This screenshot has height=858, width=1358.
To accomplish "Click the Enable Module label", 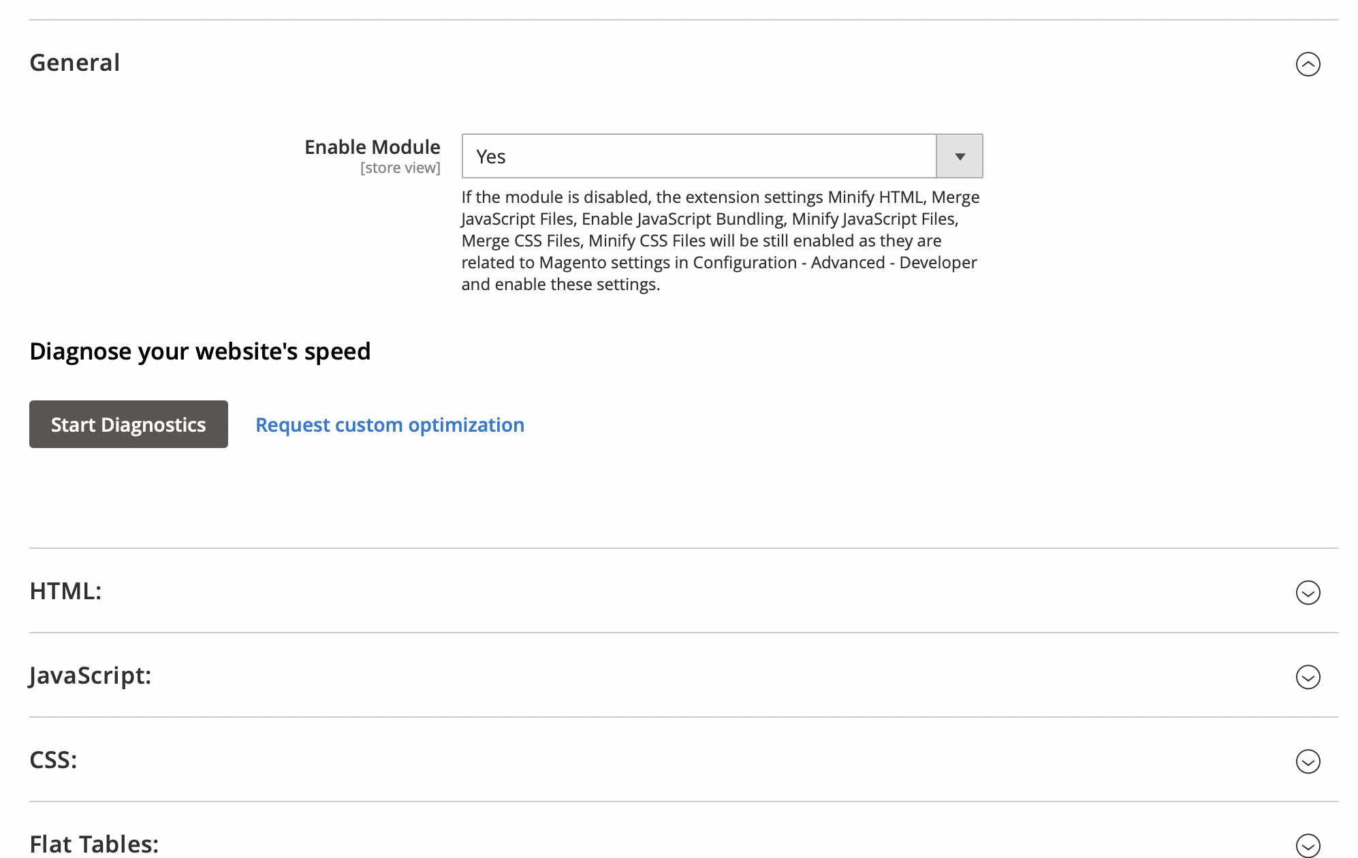I will (372, 147).
